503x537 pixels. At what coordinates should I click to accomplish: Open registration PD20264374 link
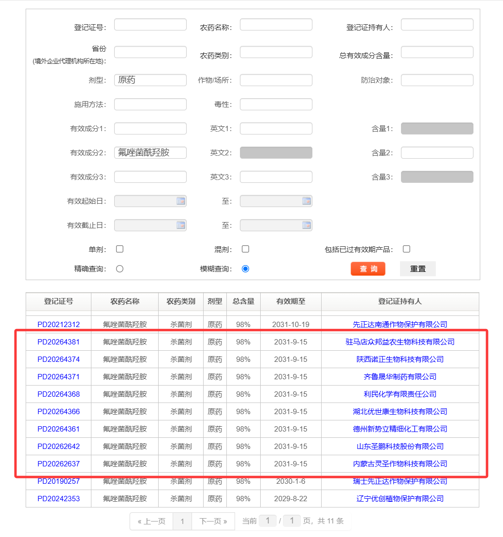[59, 359]
